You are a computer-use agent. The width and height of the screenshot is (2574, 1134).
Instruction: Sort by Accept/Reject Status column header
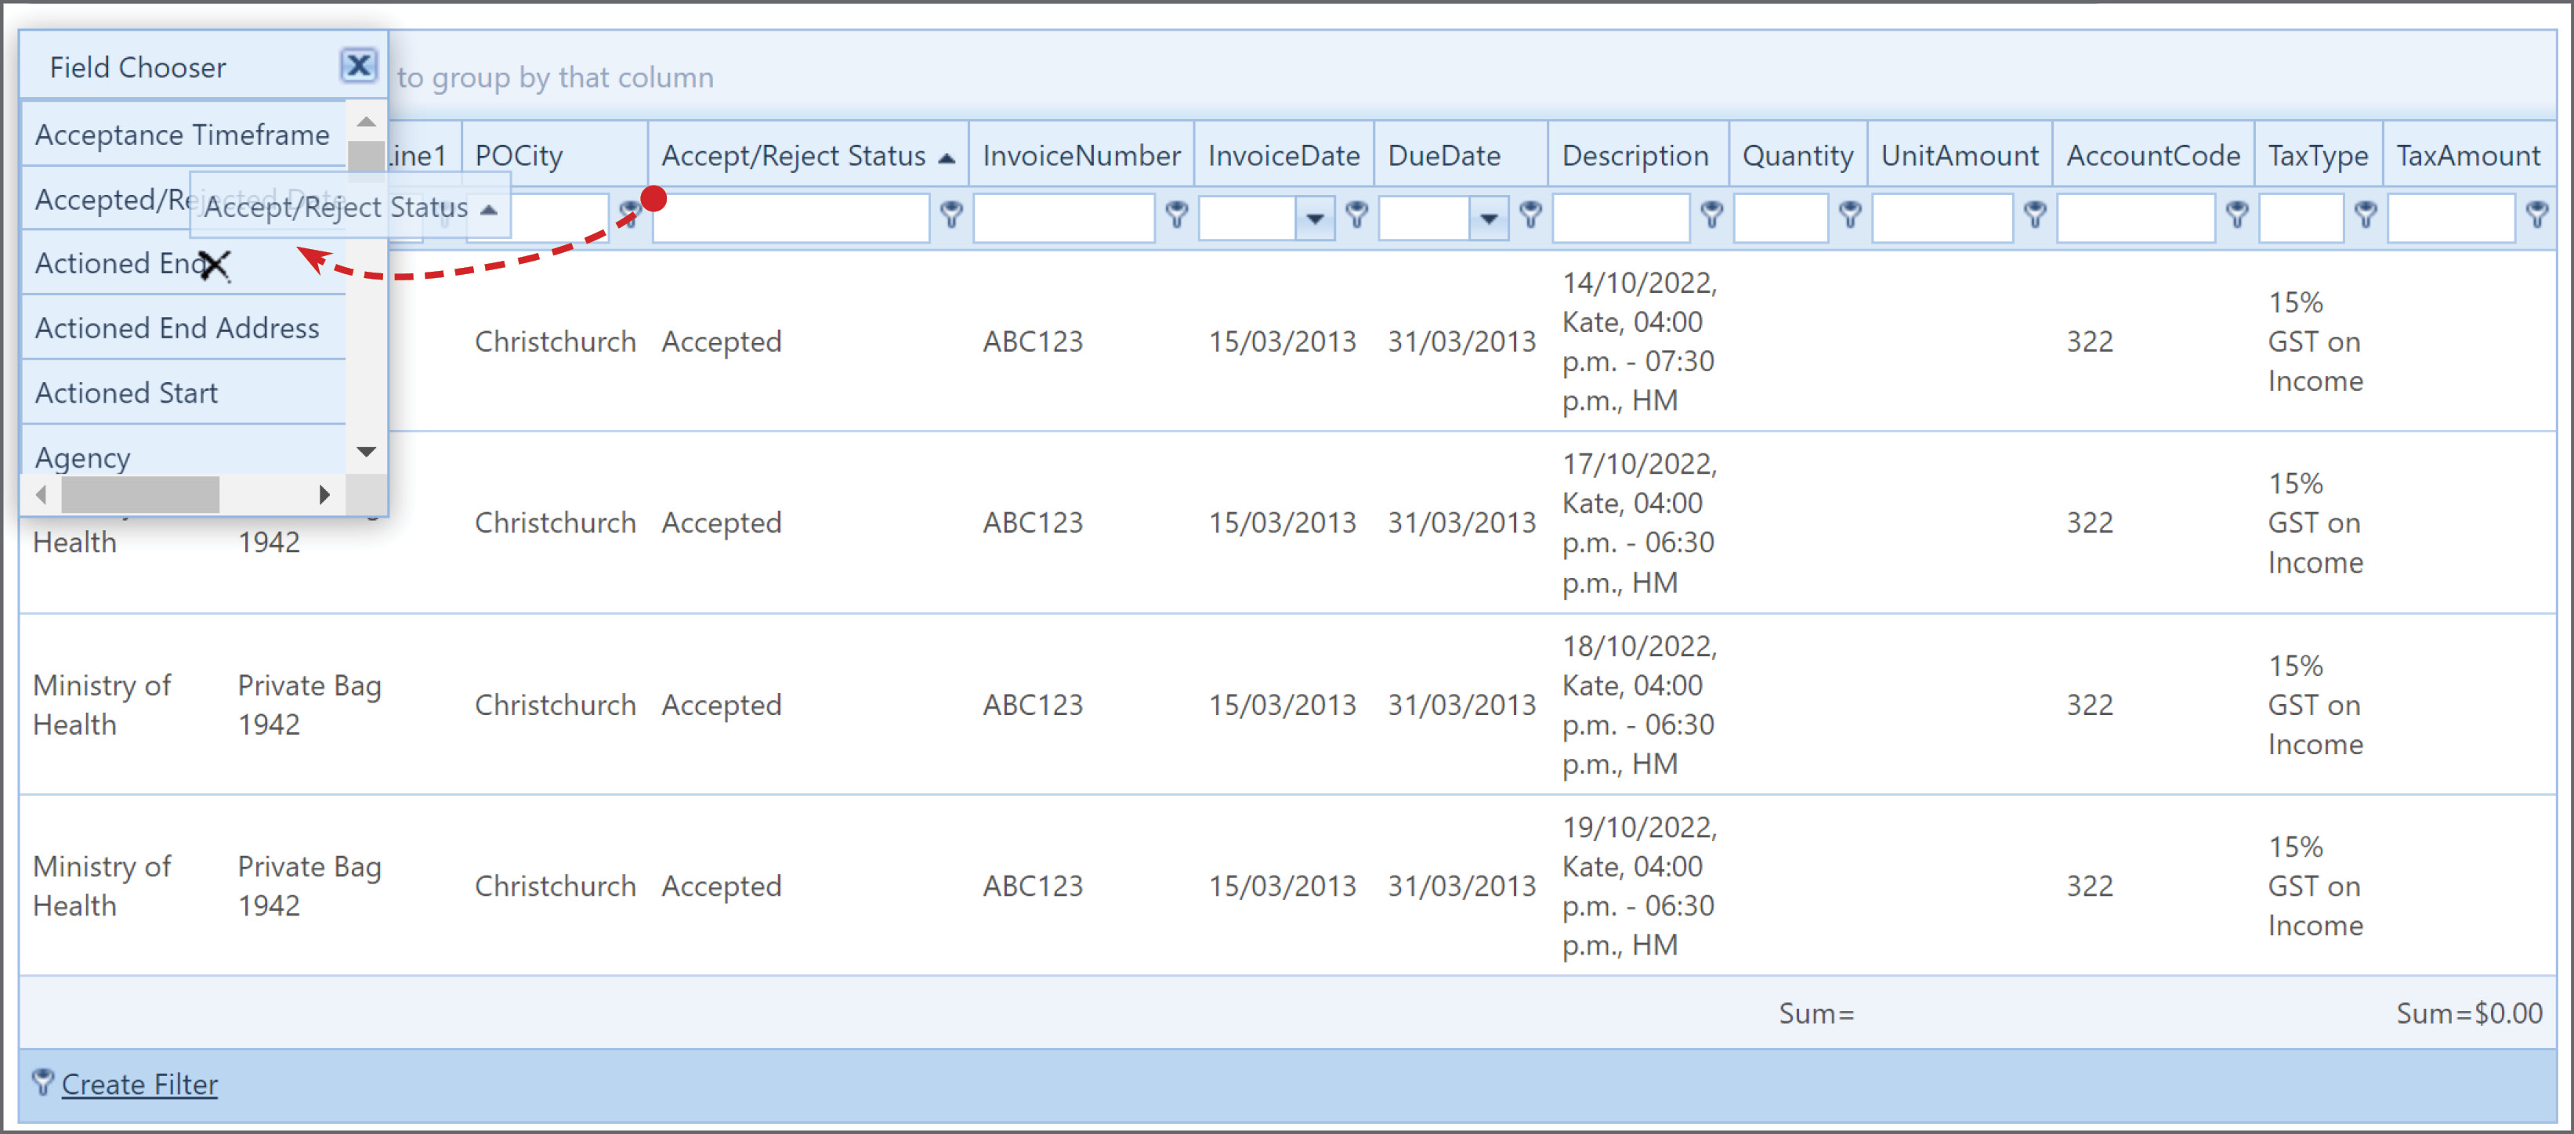pyautogui.click(x=809, y=155)
